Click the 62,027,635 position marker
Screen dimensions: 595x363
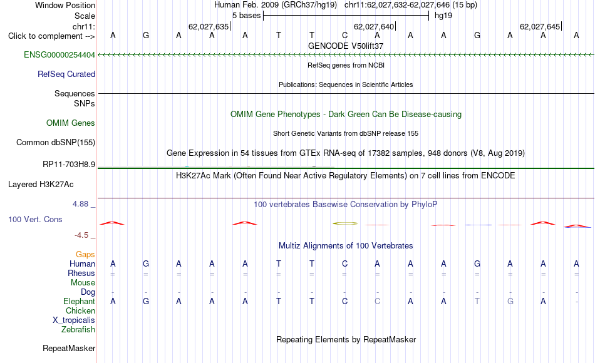click(x=209, y=26)
